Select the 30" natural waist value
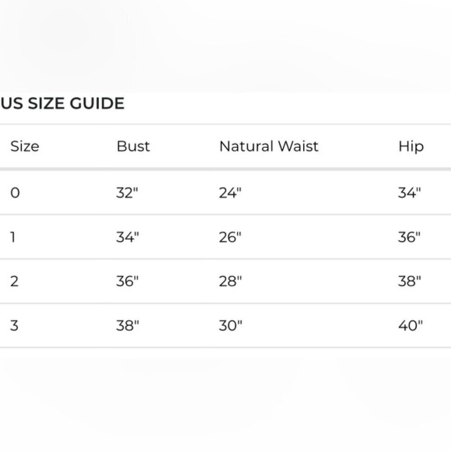451x451 pixels. point(230,326)
